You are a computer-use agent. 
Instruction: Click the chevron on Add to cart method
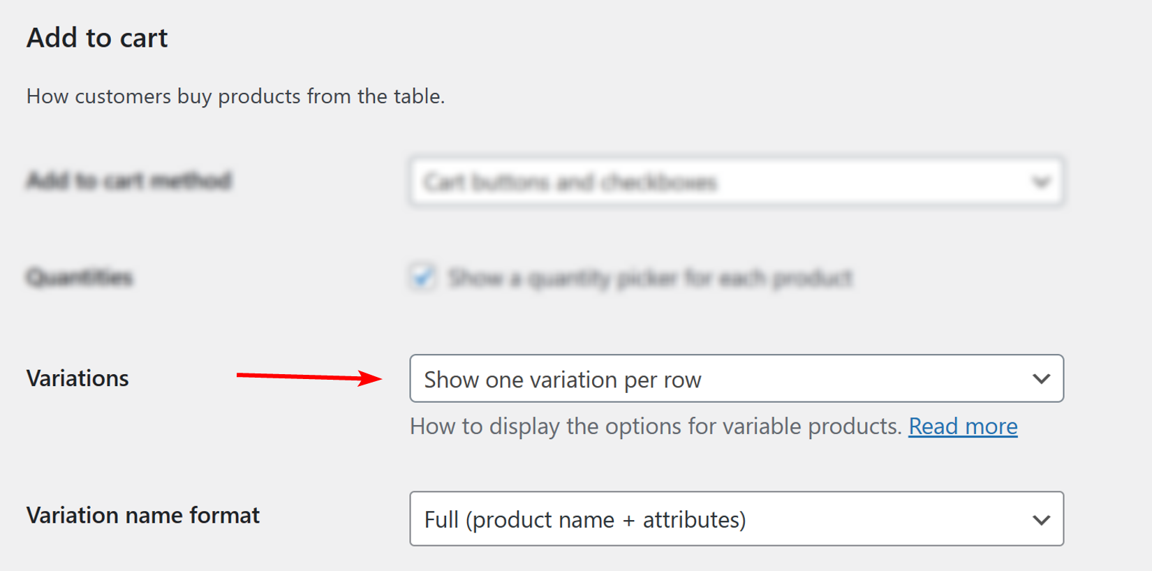[1042, 182]
